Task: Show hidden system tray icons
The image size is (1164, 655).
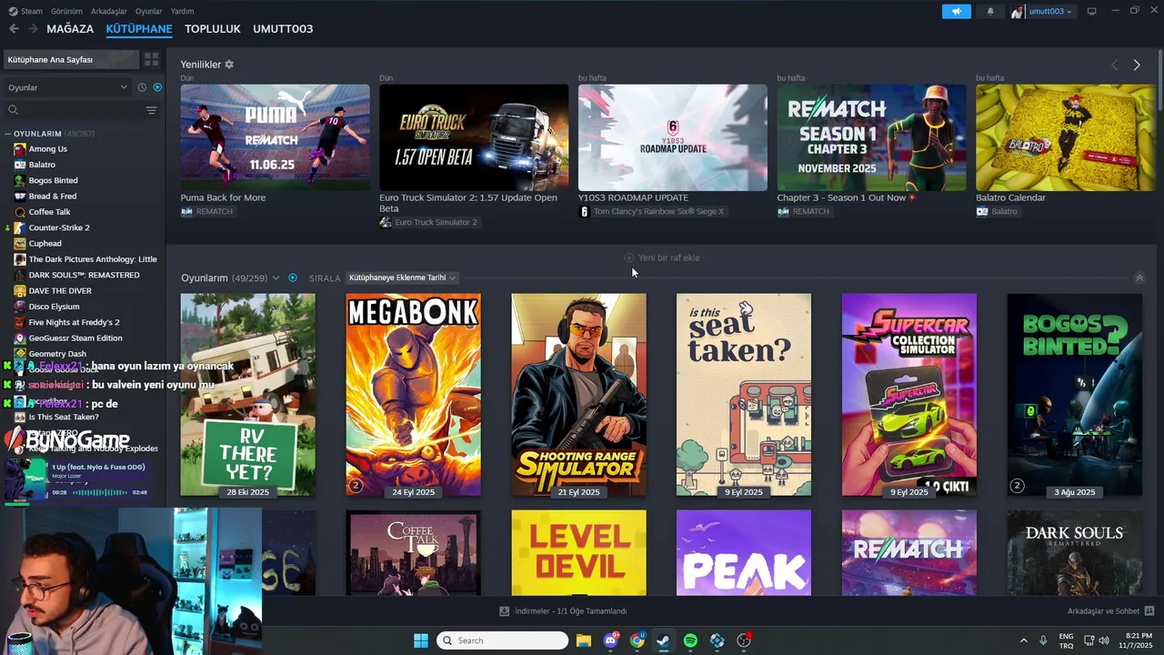Action: tap(1024, 640)
